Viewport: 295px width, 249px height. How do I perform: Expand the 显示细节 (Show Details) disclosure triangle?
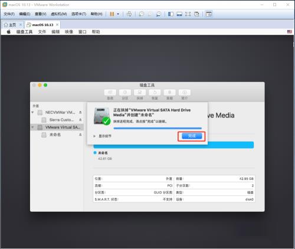pyautogui.click(x=94, y=136)
